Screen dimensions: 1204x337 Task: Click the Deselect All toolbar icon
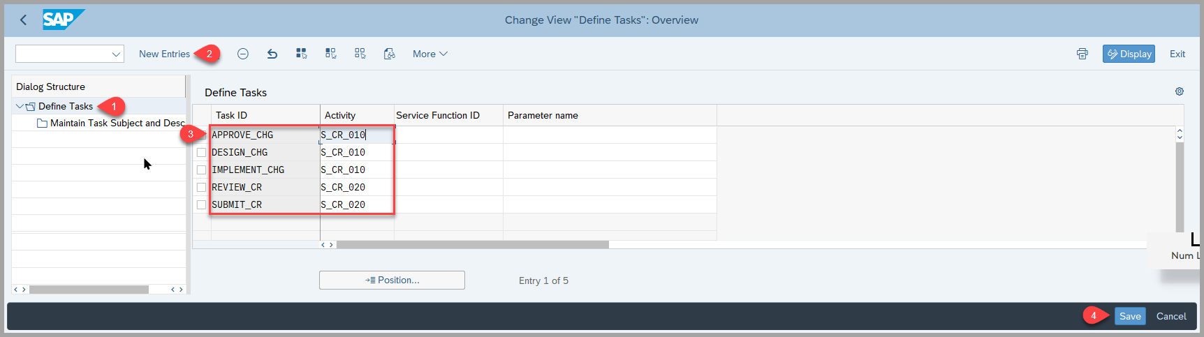coord(360,54)
